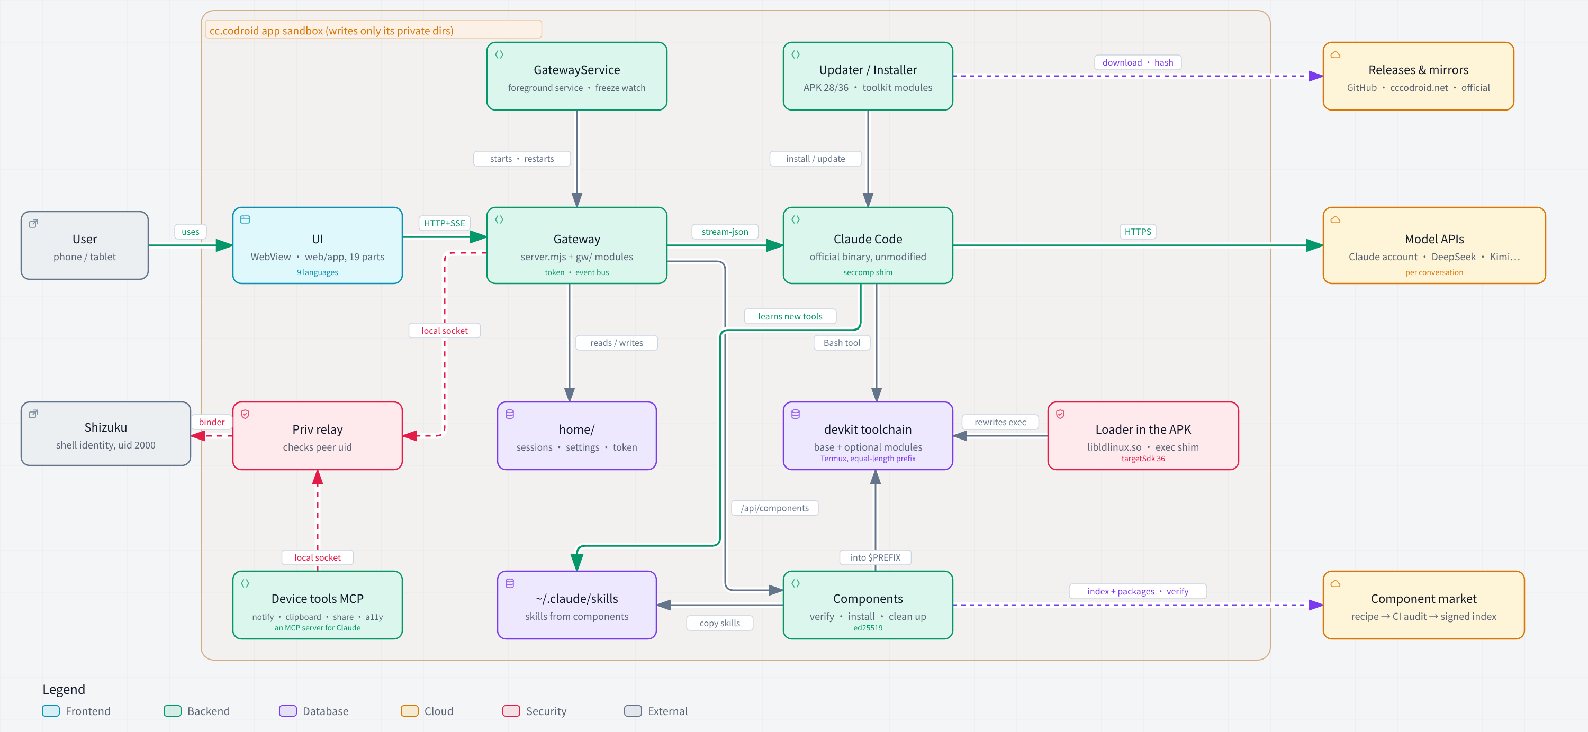The width and height of the screenshot is (1588, 732).
Task: Select the Device tools MCP node title
Action: (318, 599)
